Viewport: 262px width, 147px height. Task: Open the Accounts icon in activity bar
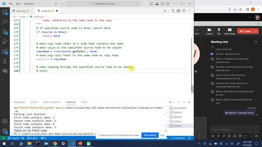tap(5, 121)
